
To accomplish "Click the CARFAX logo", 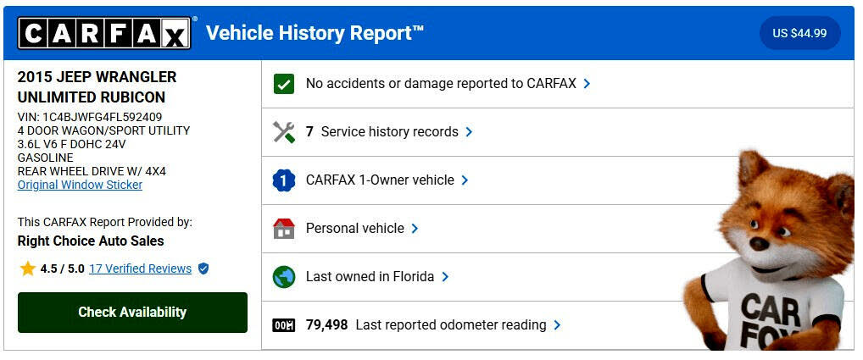I will pos(104,33).
